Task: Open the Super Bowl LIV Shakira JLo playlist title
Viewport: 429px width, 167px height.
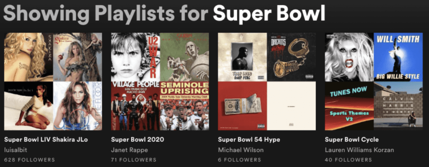Action: click(x=46, y=140)
